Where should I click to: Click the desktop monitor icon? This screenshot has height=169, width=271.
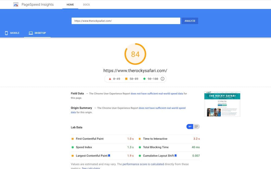click(31, 33)
